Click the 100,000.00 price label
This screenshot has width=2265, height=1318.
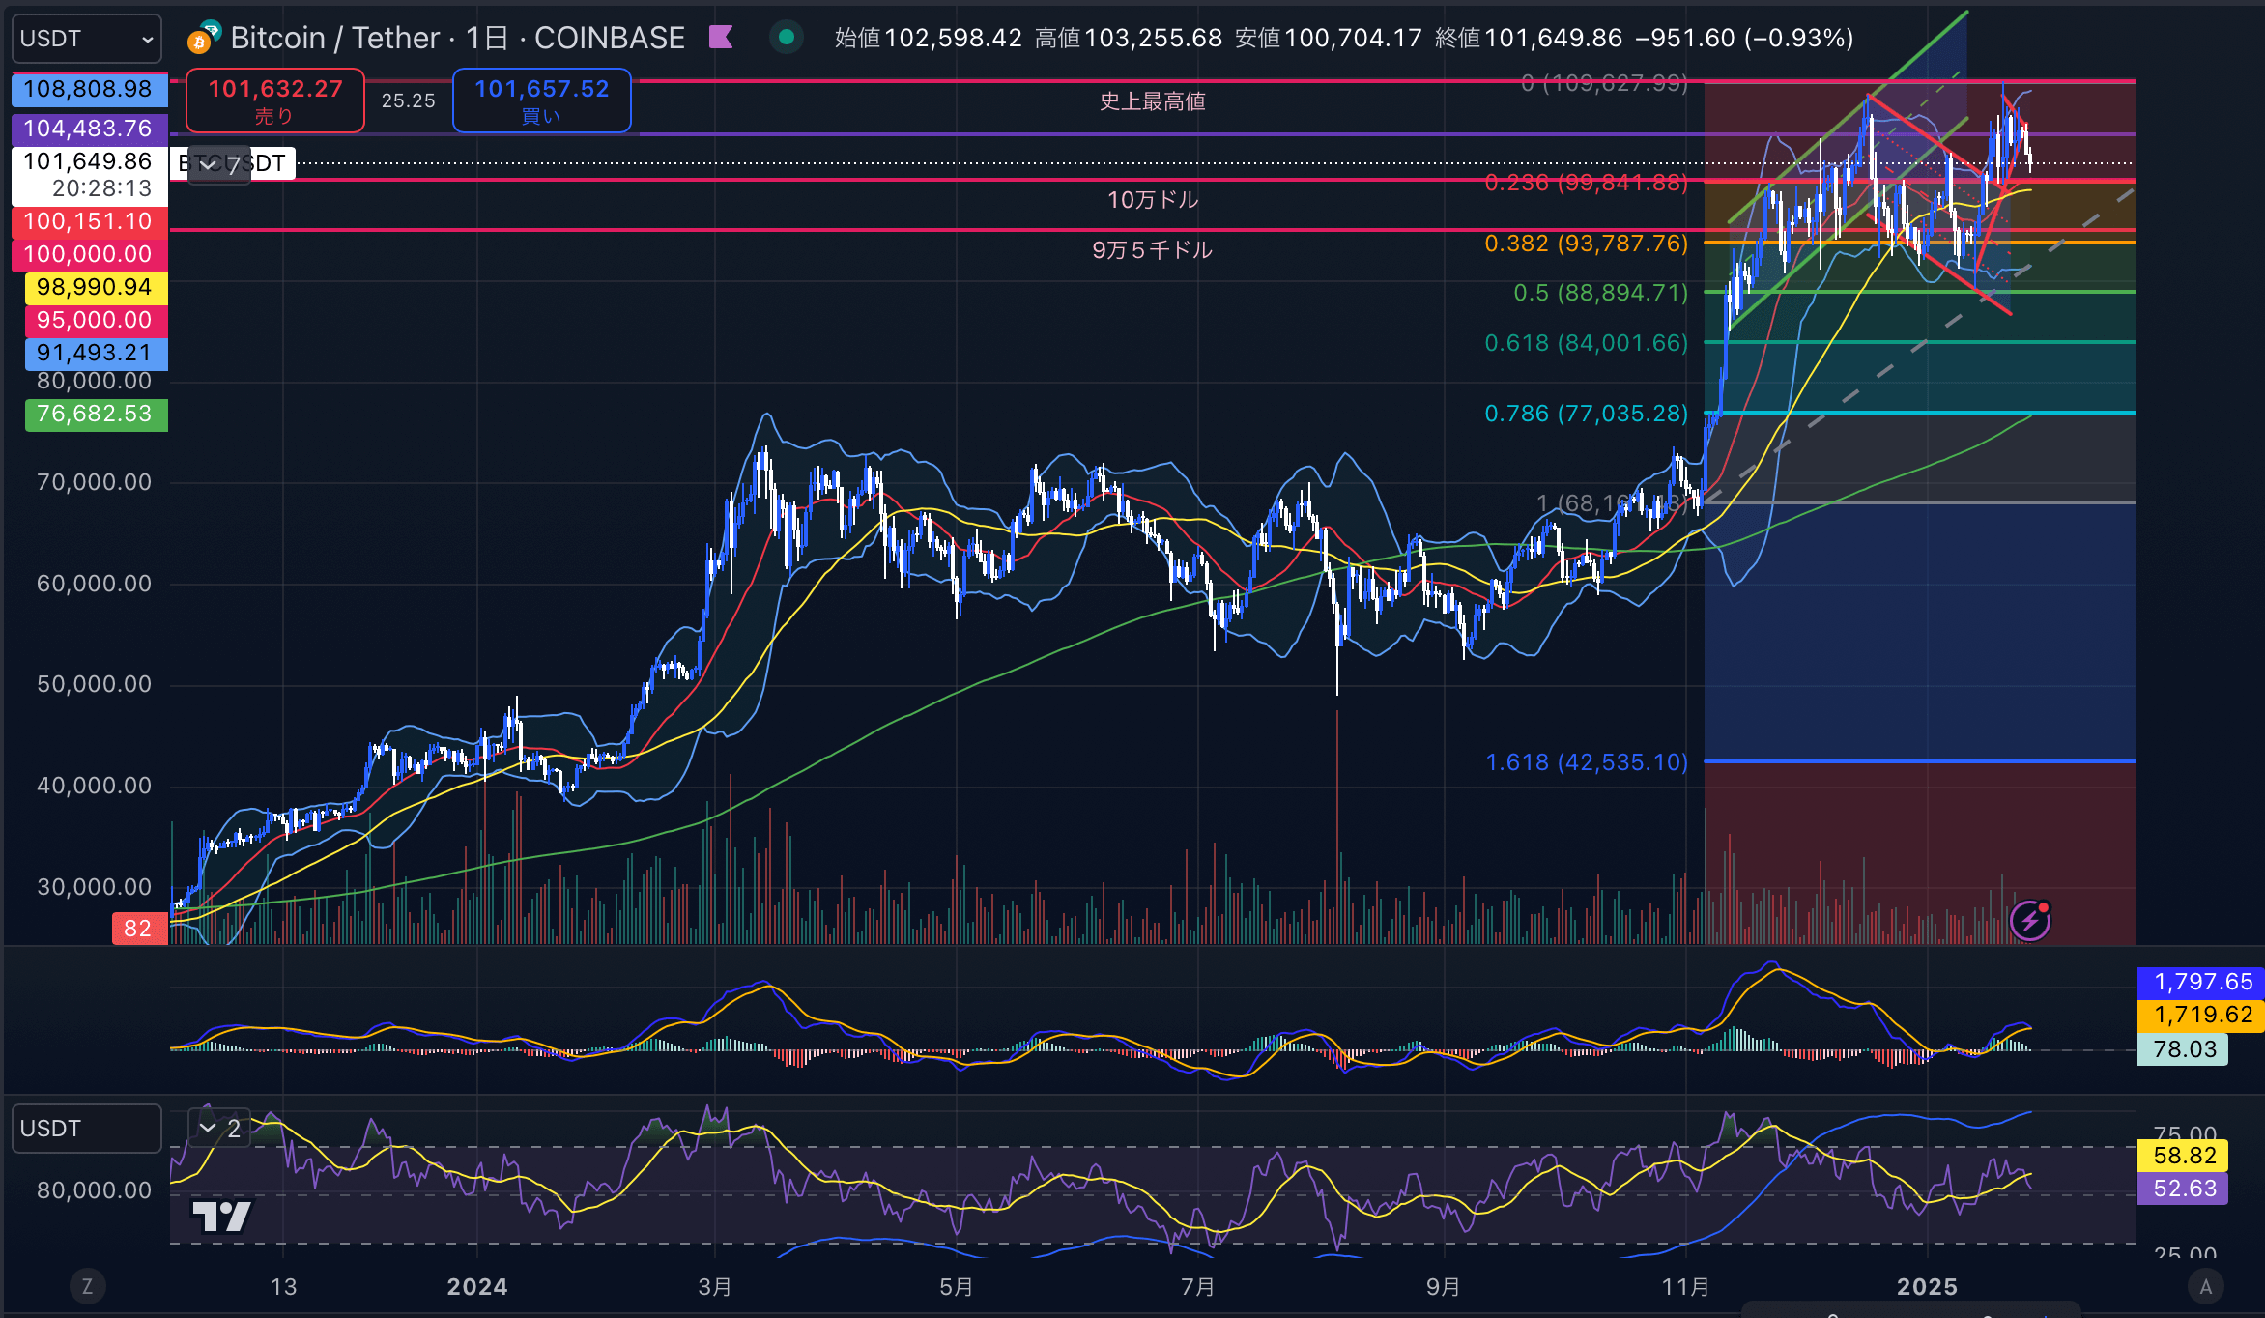(x=89, y=254)
